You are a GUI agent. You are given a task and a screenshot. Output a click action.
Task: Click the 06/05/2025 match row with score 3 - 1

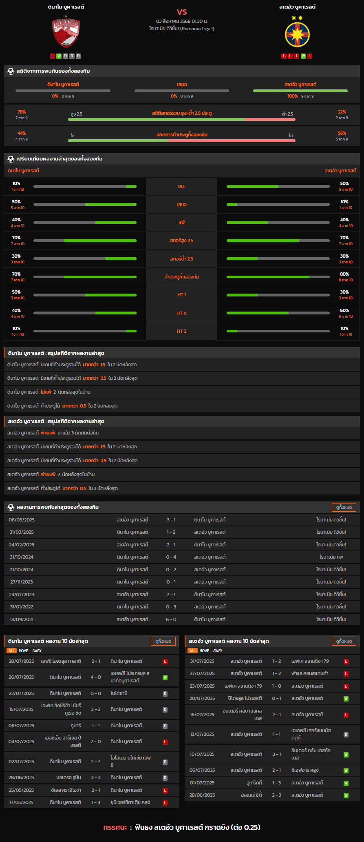182,520
